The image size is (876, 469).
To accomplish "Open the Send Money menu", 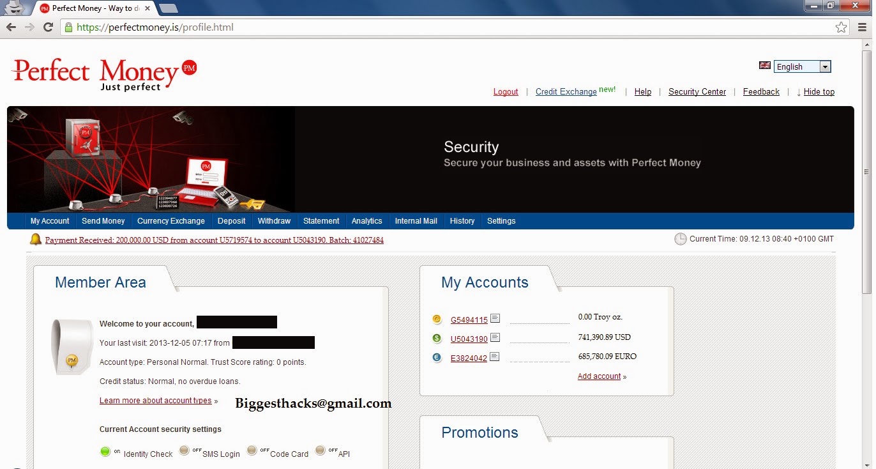I will [x=103, y=221].
